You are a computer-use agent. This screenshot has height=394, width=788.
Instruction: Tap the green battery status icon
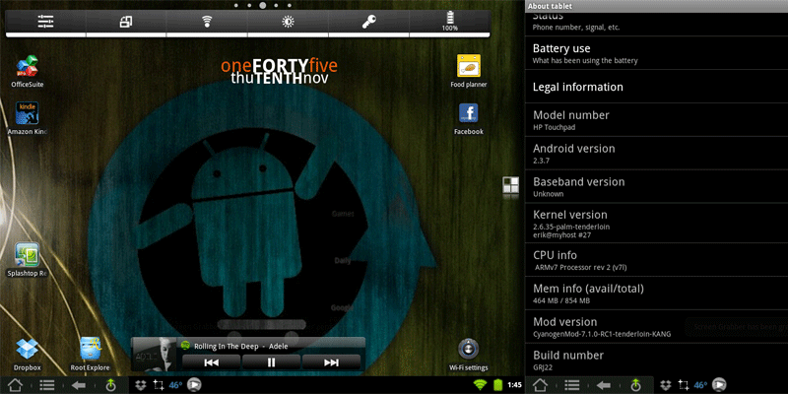tap(498, 385)
